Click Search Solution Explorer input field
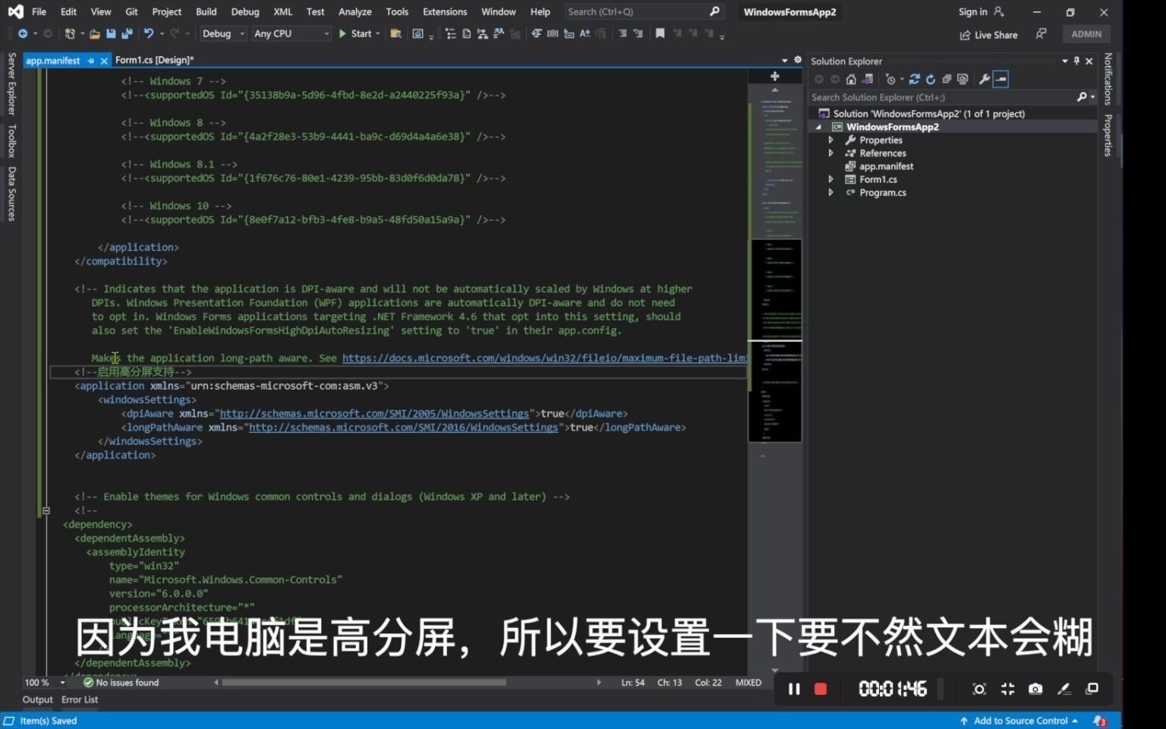 click(x=941, y=97)
